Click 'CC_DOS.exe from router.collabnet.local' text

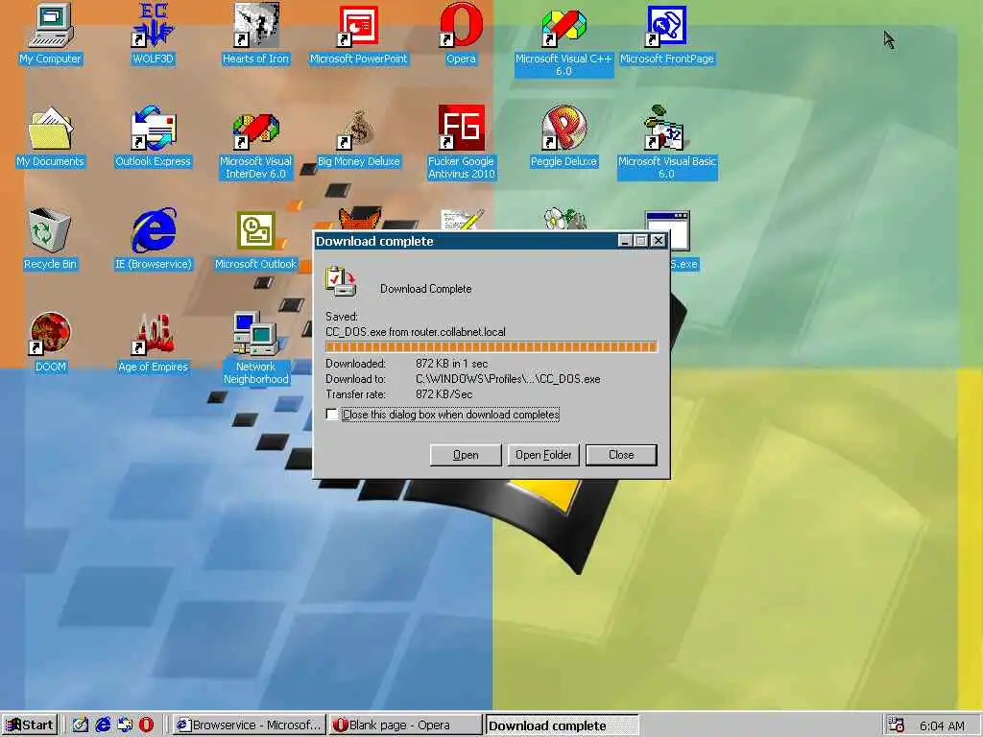click(x=415, y=332)
